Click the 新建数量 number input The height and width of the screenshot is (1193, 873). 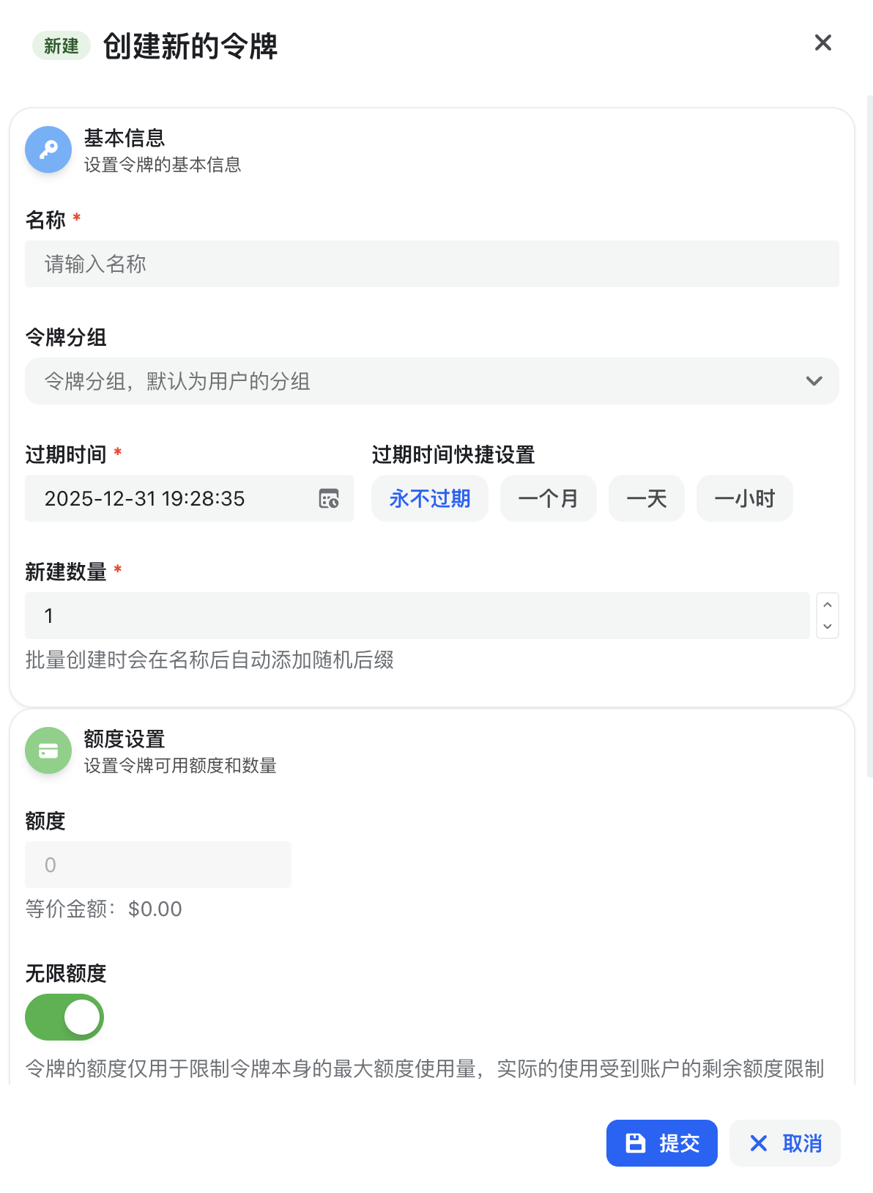(417, 616)
